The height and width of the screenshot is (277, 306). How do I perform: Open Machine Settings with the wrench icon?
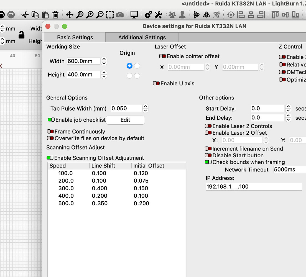(158, 14)
